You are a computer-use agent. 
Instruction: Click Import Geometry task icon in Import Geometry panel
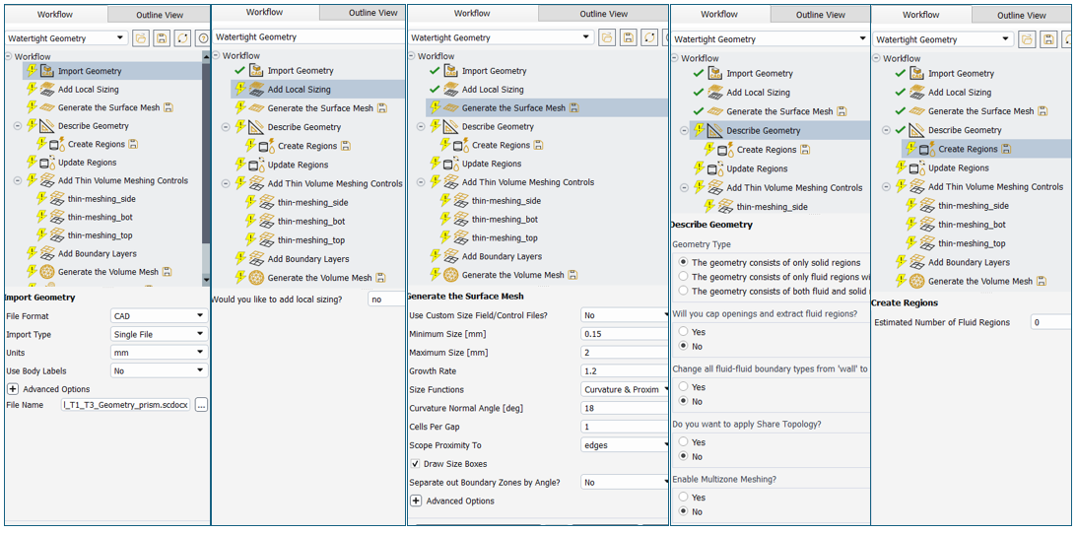pyautogui.click(x=46, y=71)
